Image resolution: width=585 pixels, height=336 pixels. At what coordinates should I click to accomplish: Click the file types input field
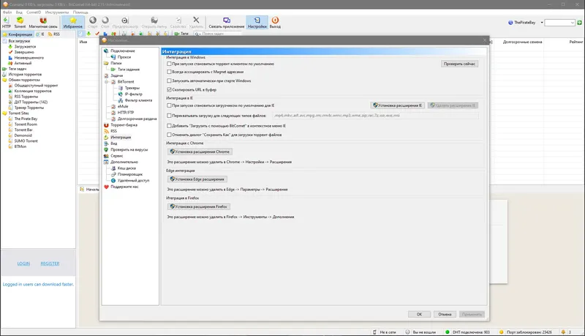[375, 116]
